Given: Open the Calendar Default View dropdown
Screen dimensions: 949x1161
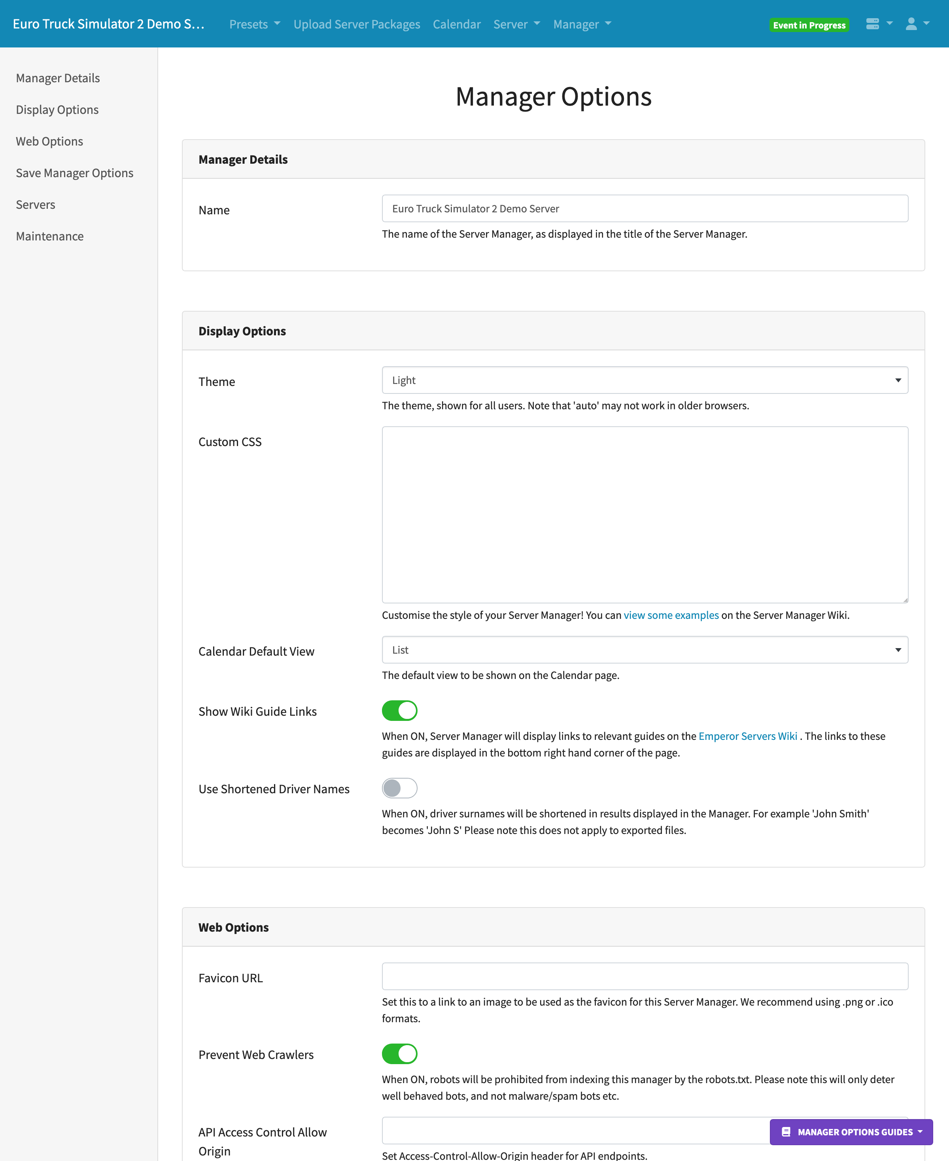Looking at the screenshot, I should (x=645, y=650).
